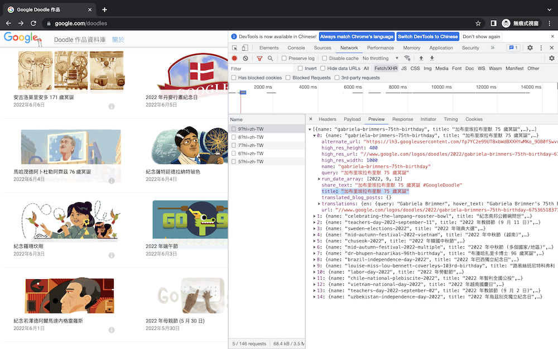The image size is (558, 349).
Task: Bookmark this page with star icon
Action: 478,23
